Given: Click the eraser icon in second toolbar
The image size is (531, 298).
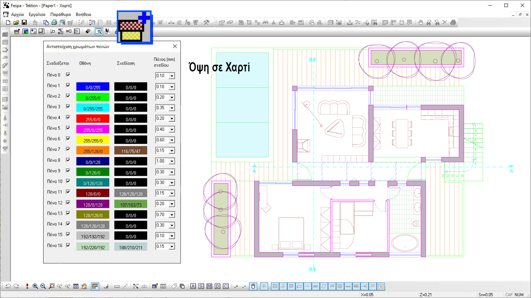Looking at the screenshot, I should pyautogui.click(x=88, y=31).
